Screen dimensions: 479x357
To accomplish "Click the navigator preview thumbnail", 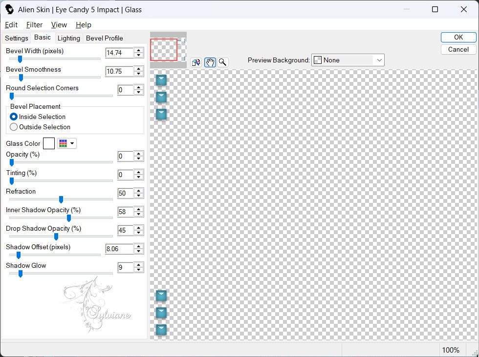I will [168, 50].
